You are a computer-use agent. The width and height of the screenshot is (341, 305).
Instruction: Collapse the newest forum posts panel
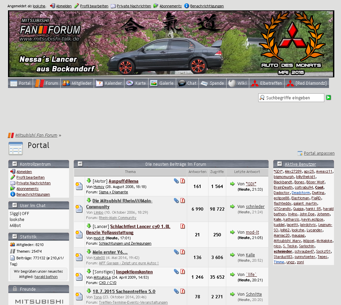(80, 164)
